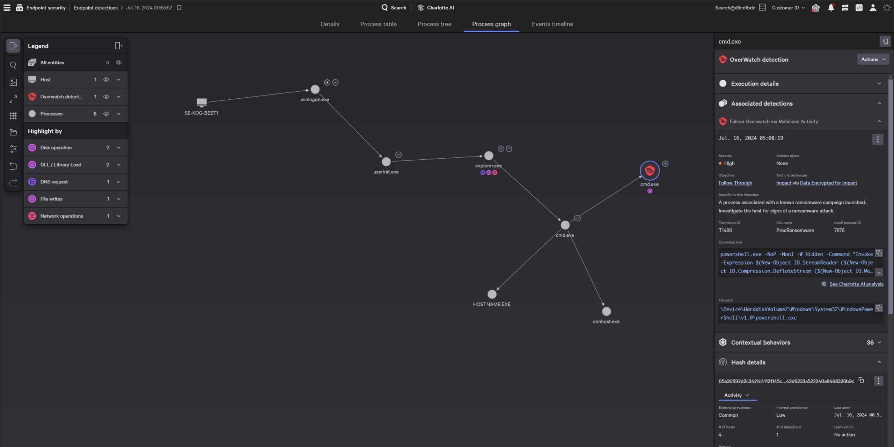The height and width of the screenshot is (447, 894).
Task: Go to the Endpoint detections breadcrumb
Action: (x=96, y=8)
